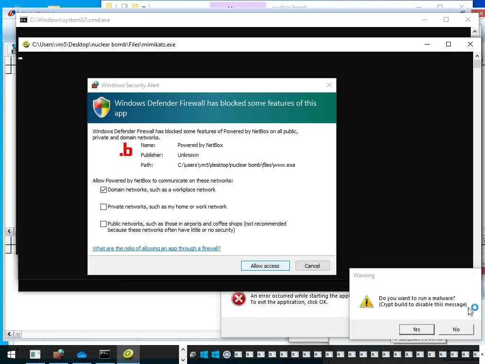485x364 pixels.
Task: Click left scroll arrow in background window bottom
Action: (9, 334)
